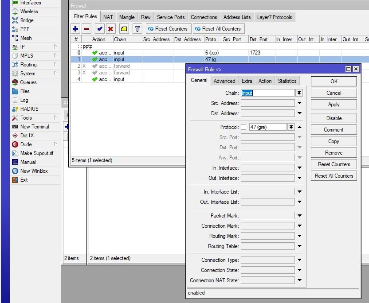Expand the In. Interface field
This screenshot has height=303, width=369.
pyautogui.click(x=299, y=168)
